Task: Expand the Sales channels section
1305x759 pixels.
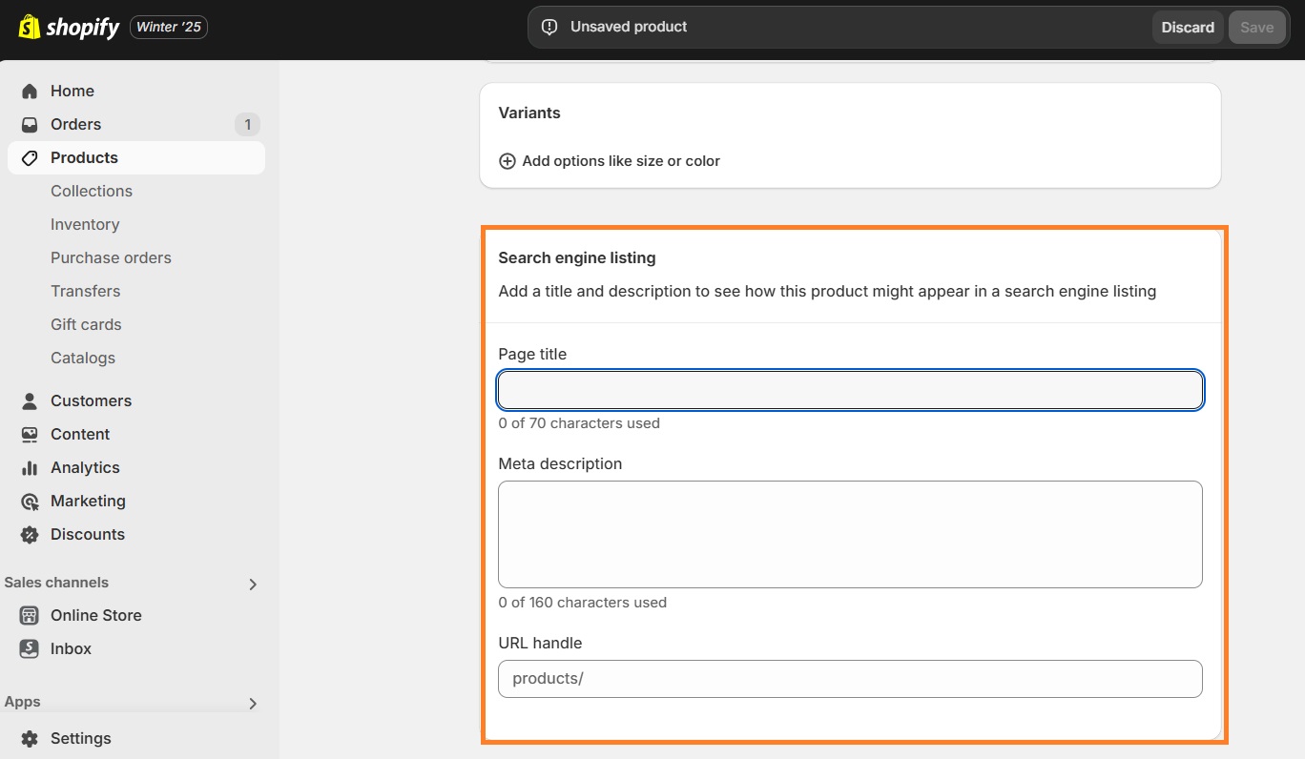Action: coord(253,584)
